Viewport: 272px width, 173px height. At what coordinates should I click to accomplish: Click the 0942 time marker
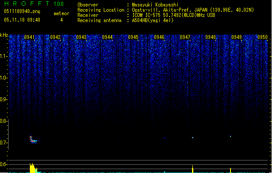55,37
